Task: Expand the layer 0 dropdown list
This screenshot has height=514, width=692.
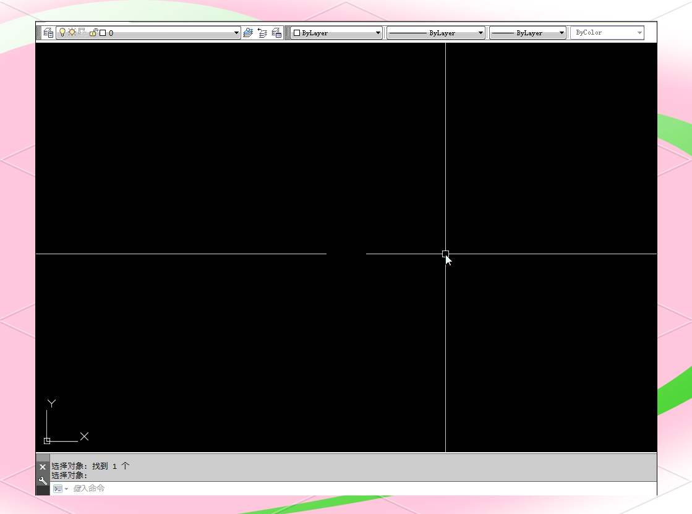Action: point(237,33)
